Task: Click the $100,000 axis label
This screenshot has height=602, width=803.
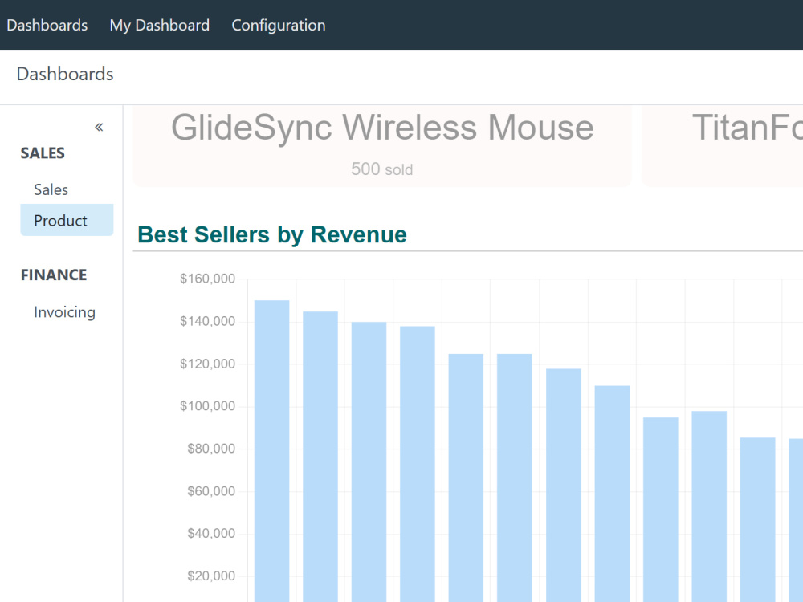Action: point(207,406)
